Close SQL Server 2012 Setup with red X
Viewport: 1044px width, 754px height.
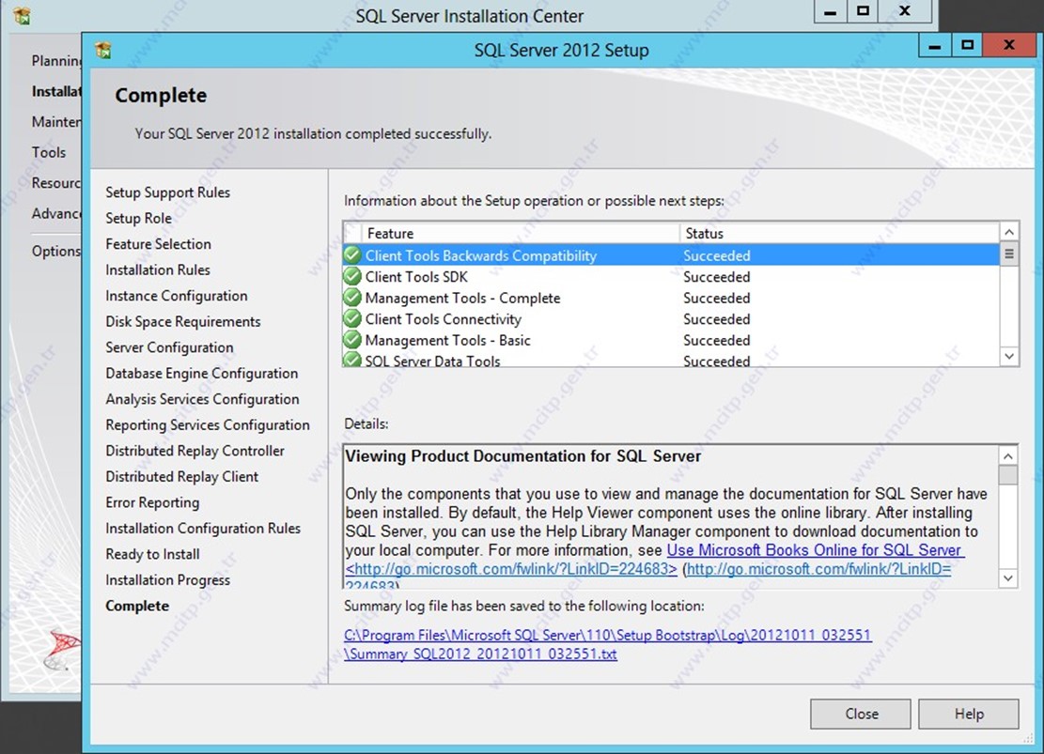(1008, 46)
